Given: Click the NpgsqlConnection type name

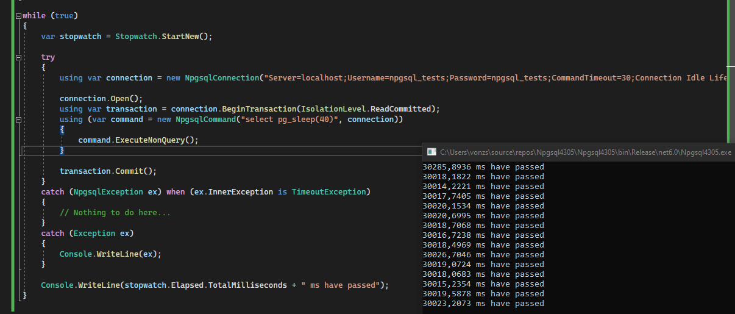Looking at the screenshot, I should click(x=222, y=77).
